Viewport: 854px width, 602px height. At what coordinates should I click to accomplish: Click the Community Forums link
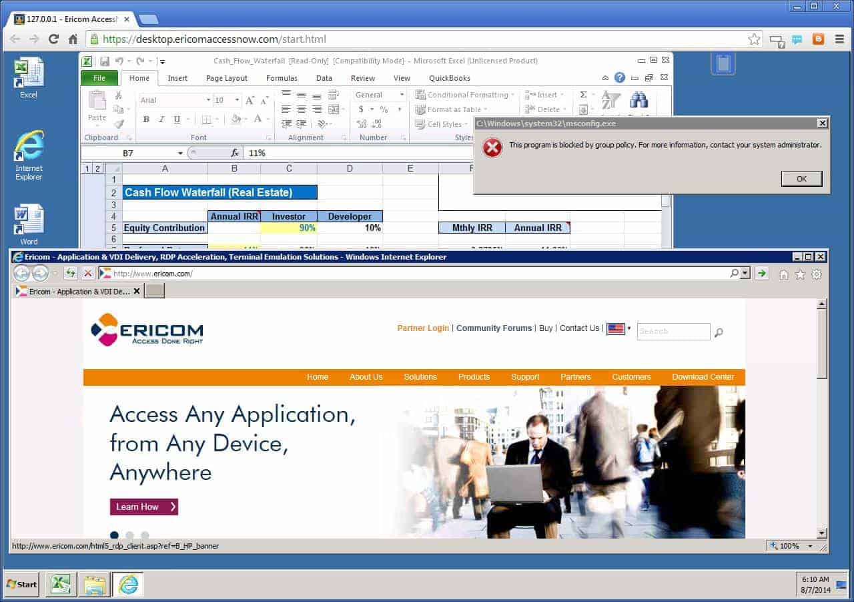click(x=494, y=328)
